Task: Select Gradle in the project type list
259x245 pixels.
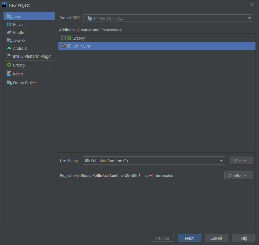Action: (x=29, y=32)
